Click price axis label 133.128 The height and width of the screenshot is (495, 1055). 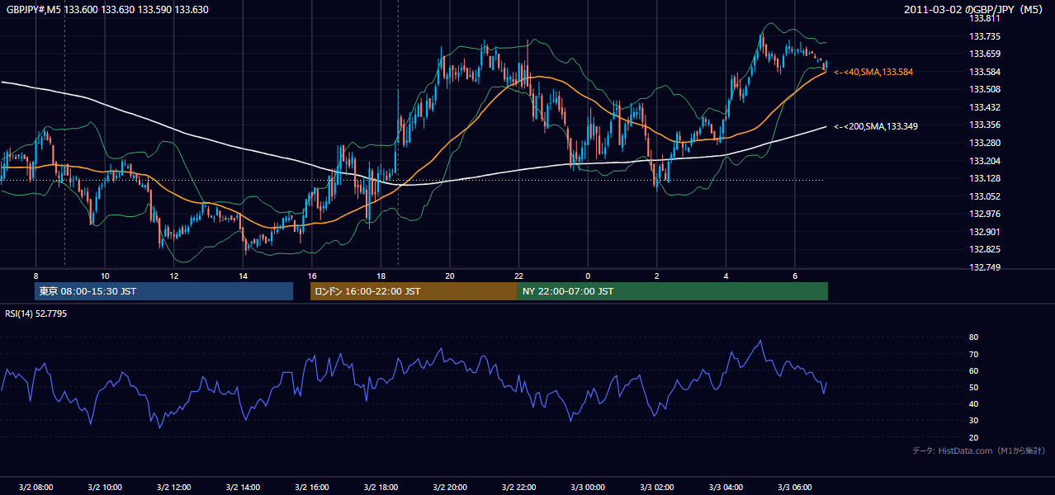pyautogui.click(x=984, y=179)
